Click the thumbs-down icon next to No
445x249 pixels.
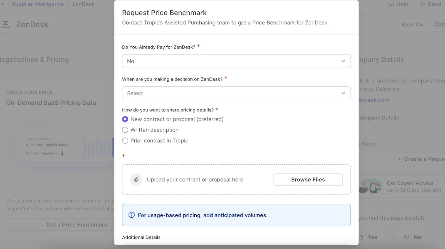pos(407,237)
